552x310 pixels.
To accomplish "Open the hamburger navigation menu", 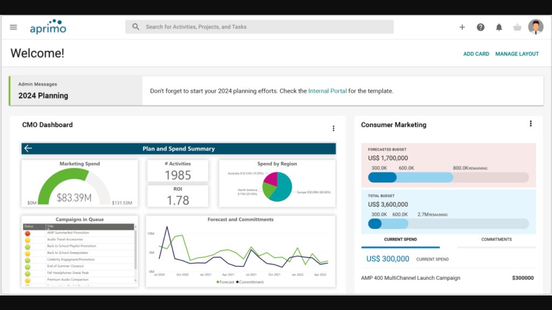I will point(13,27).
